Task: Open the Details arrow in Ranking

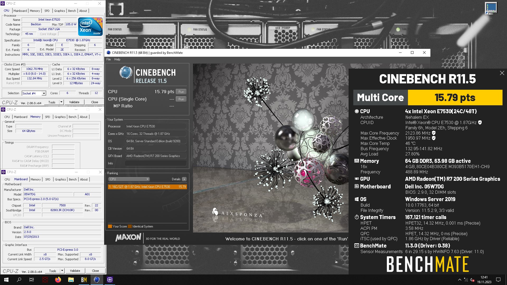Action: 184,179
